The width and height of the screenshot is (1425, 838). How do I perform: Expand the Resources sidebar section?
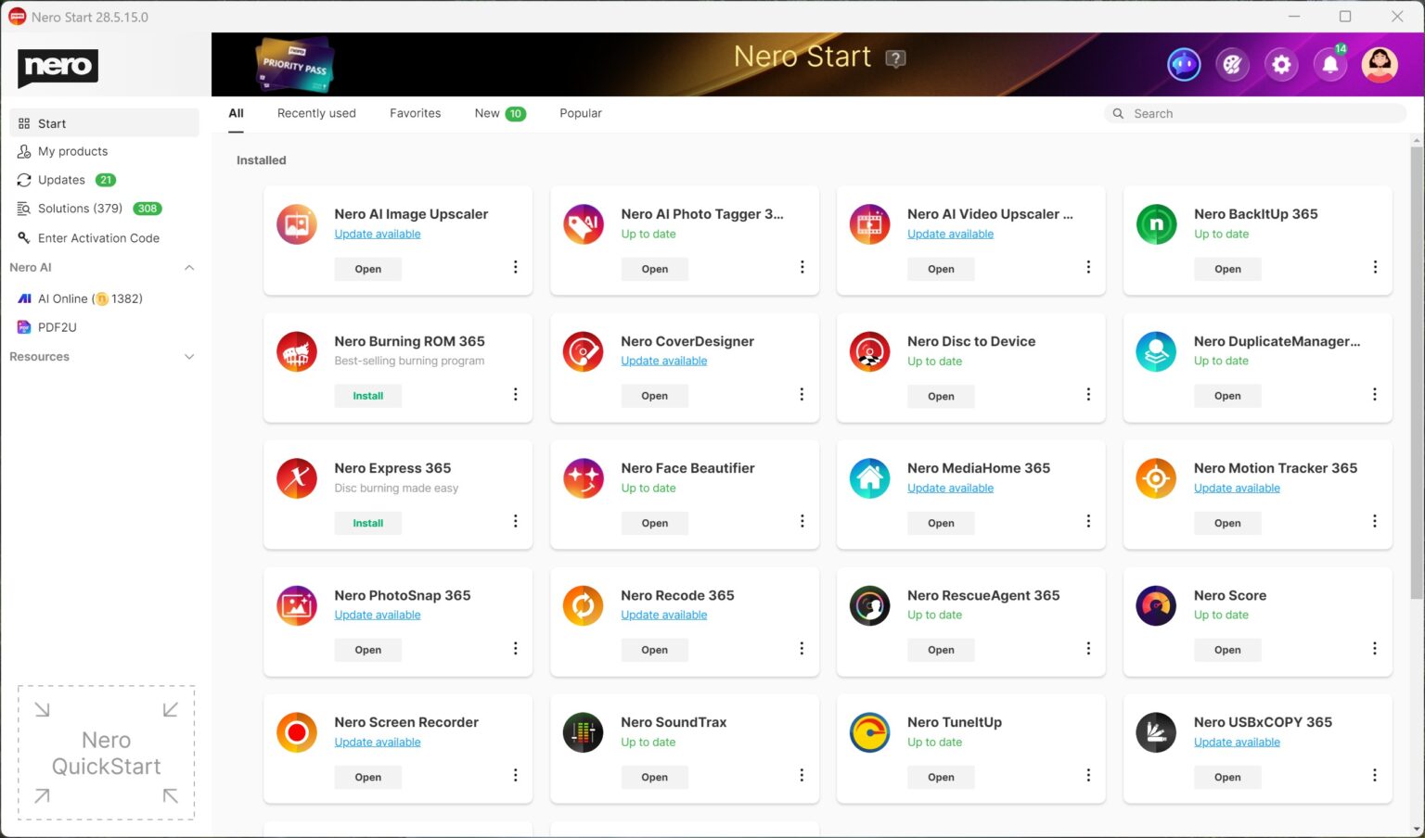coord(188,356)
